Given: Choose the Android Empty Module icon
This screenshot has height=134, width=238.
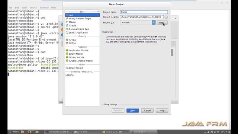Looking at the screenshot, I should (x=67, y=54).
